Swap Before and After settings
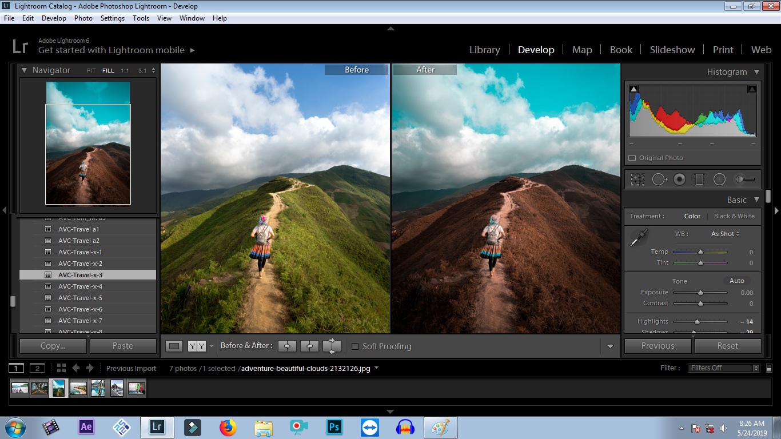 (x=332, y=346)
